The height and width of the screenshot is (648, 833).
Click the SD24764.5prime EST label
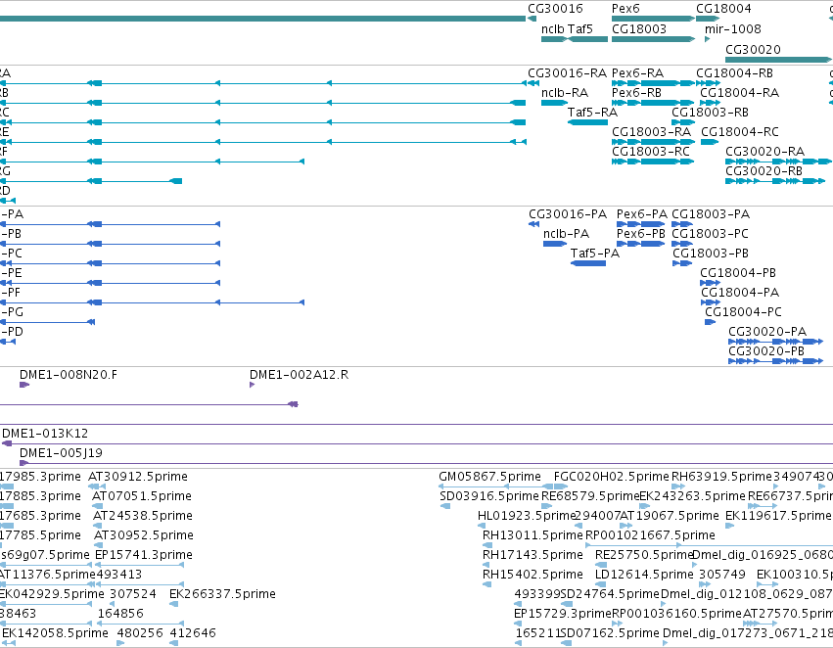coord(610,594)
